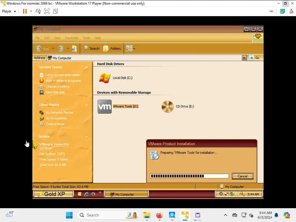Open the green notes icon in VMware toolbar
Viewport: 296px width, 222px height.
[283, 11]
